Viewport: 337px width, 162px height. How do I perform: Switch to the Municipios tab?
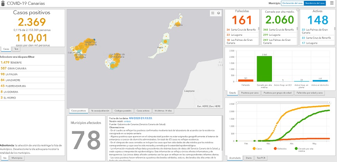pyautogui.click(x=16, y=158)
